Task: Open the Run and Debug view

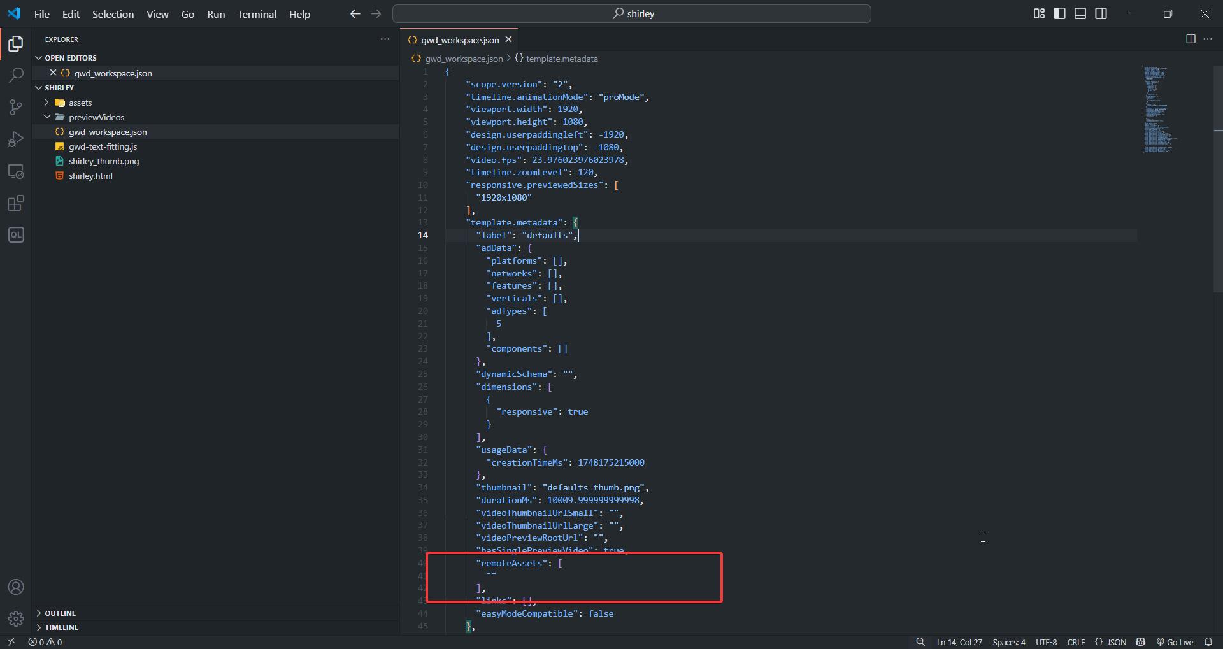Action: [16, 139]
